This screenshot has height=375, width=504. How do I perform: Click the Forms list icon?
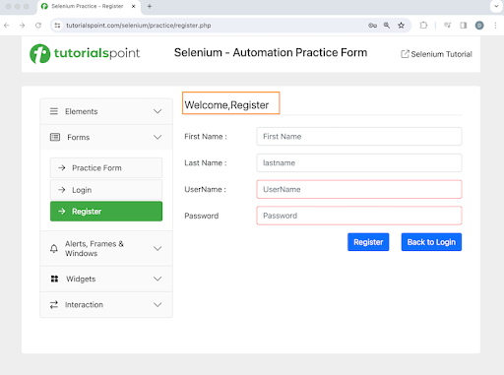point(55,137)
